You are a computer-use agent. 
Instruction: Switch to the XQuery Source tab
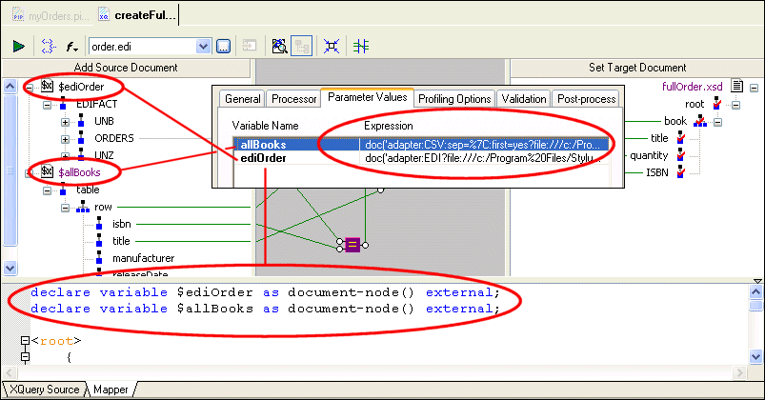point(44,390)
